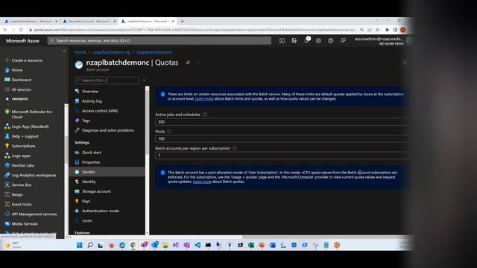Open PowerPoint from the taskbar

tap(262, 245)
